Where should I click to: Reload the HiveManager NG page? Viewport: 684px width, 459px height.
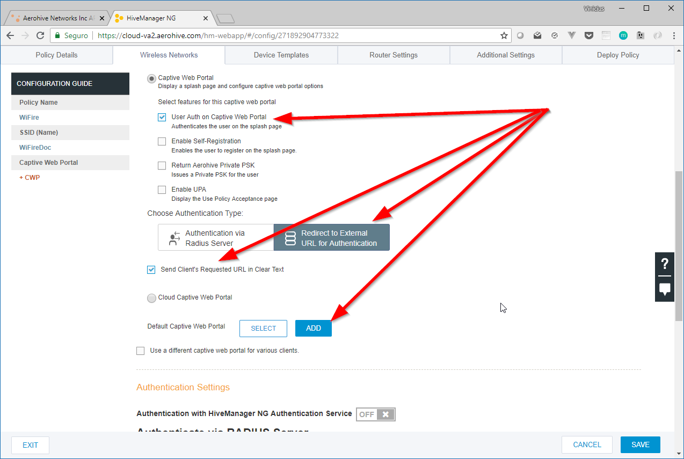[40, 35]
